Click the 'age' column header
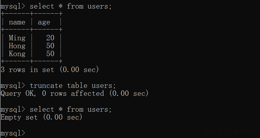Viewport: 260px width, 138px height. (x=44, y=23)
